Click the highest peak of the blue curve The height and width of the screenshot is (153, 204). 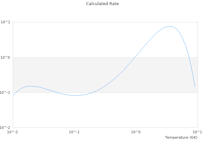[x=170, y=26]
